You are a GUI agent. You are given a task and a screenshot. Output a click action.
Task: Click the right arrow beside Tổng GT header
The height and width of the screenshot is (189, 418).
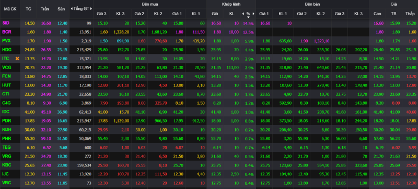coord(91,9)
